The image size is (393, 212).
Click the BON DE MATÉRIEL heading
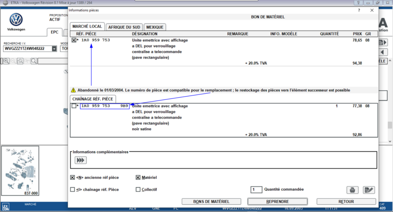pos(268,17)
